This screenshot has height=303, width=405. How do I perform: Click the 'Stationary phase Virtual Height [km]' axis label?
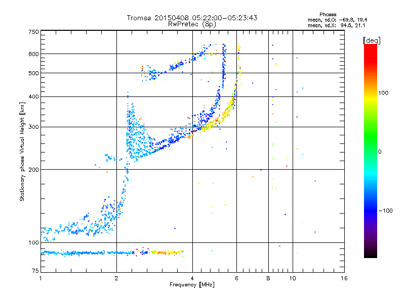tap(22, 151)
